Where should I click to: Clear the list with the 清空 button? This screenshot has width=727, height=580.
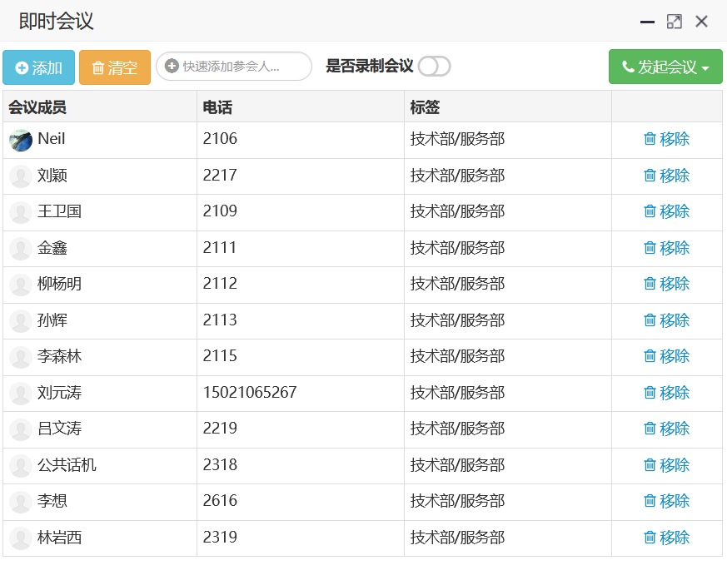pyautogui.click(x=115, y=67)
